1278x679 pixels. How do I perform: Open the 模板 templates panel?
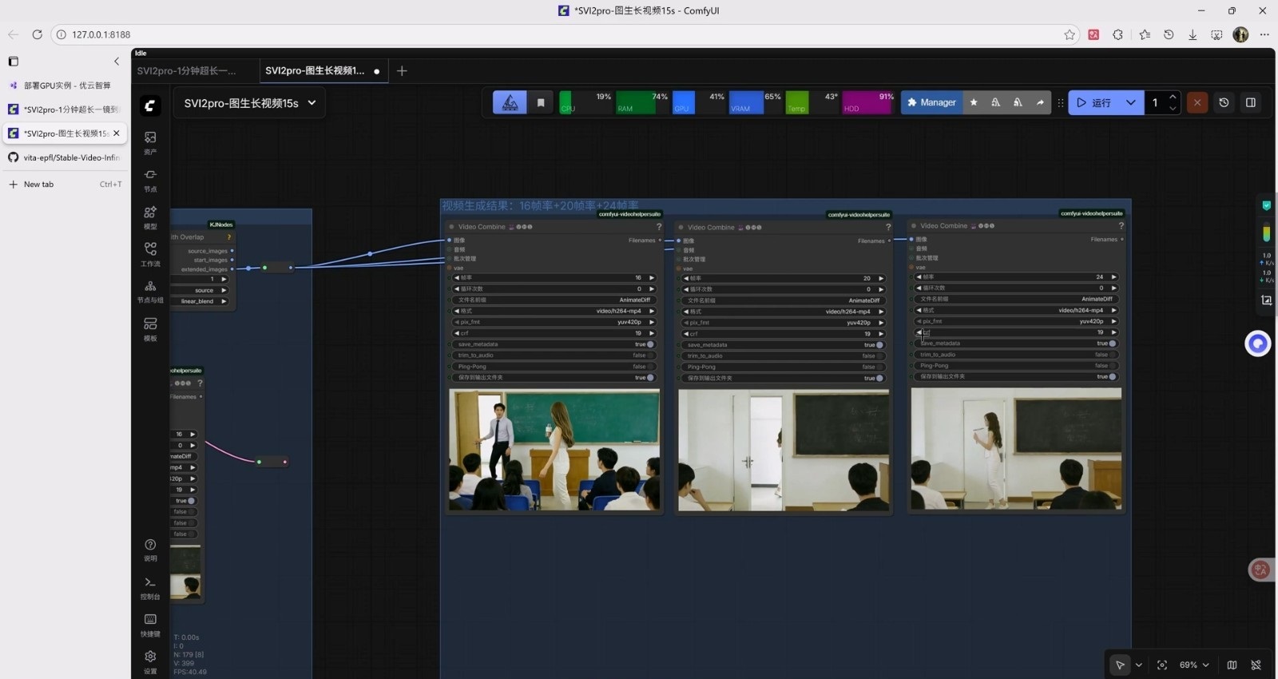coord(150,328)
